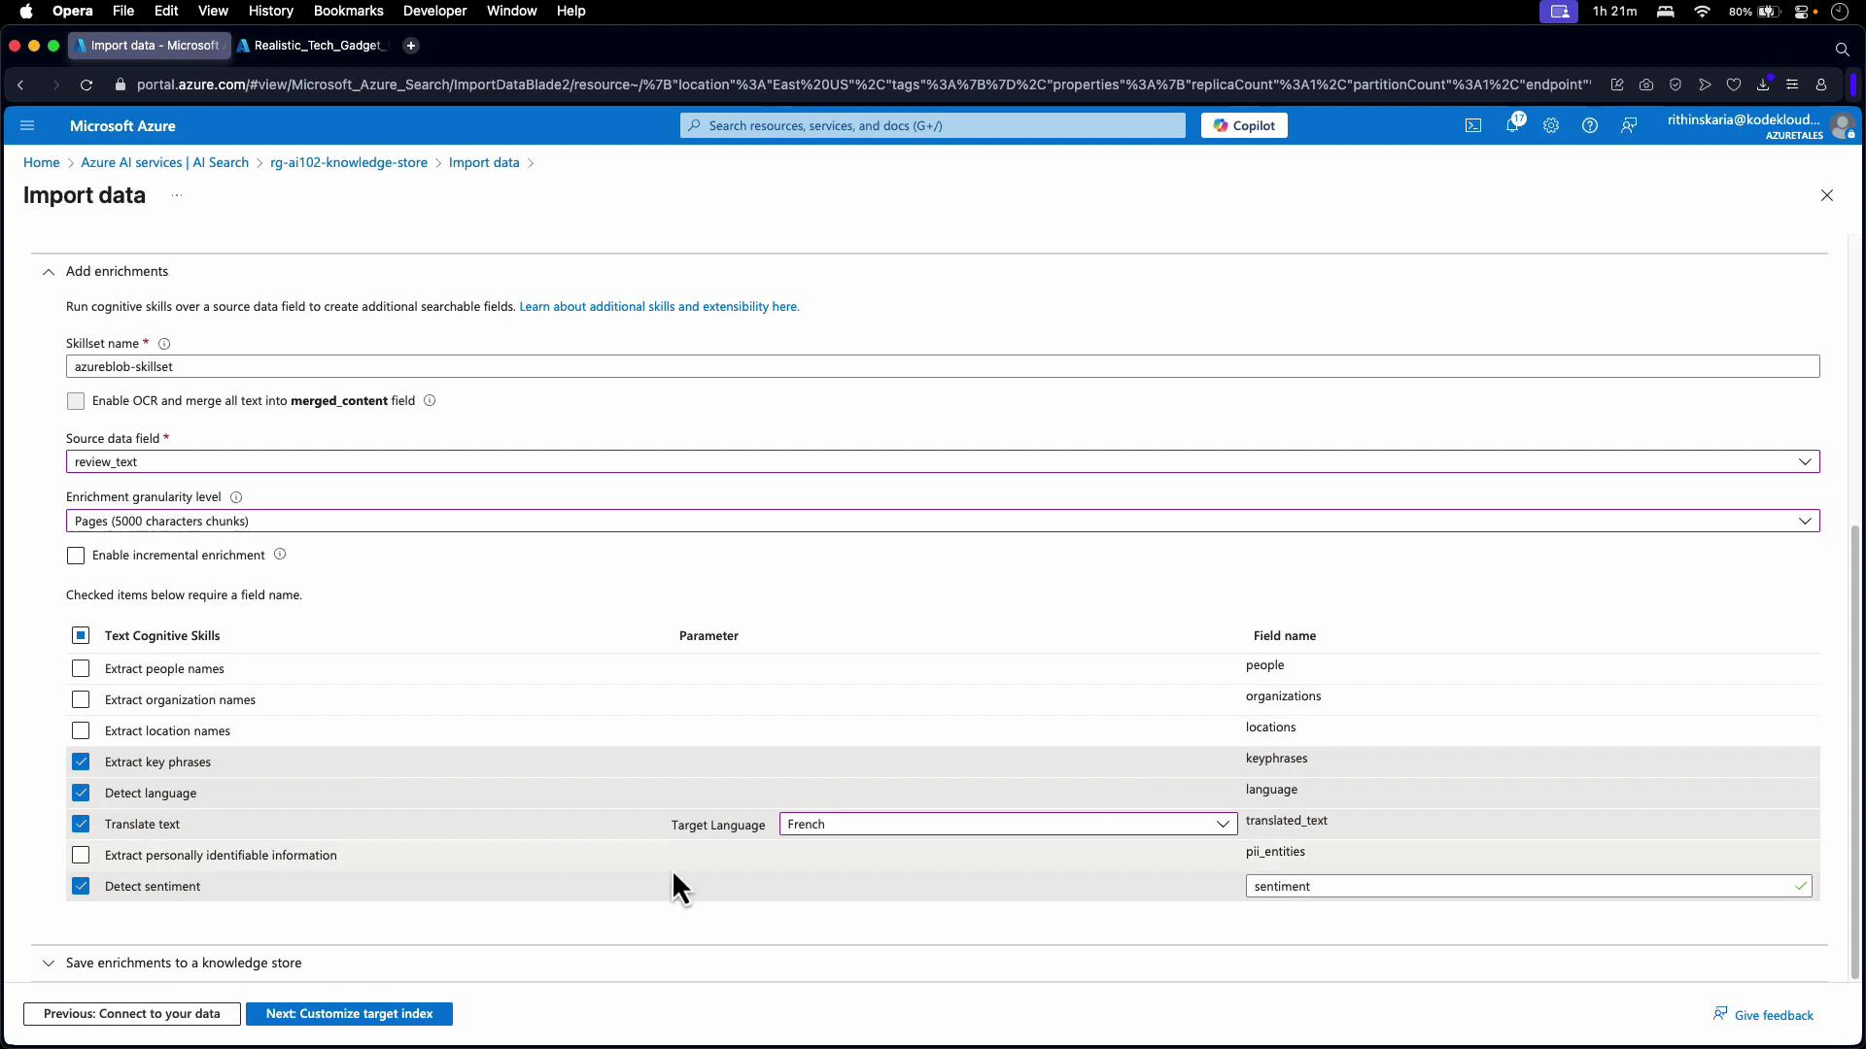Open the Help pane question mark icon

click(1590, 125)
